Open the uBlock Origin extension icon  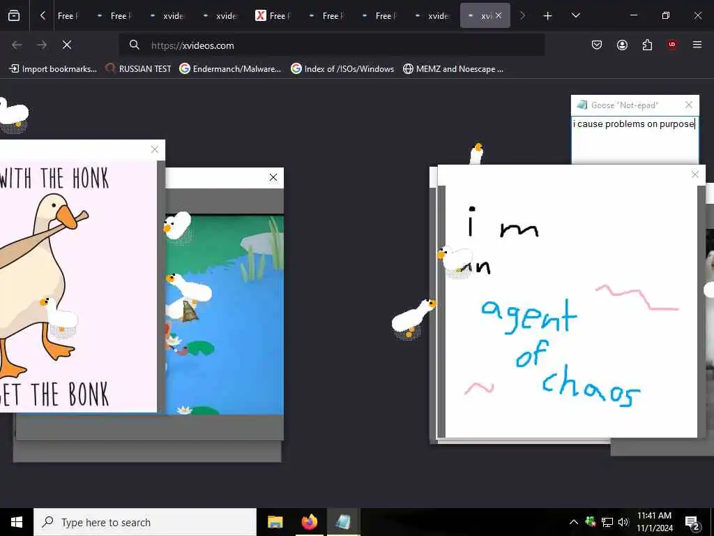pos(672,45)
